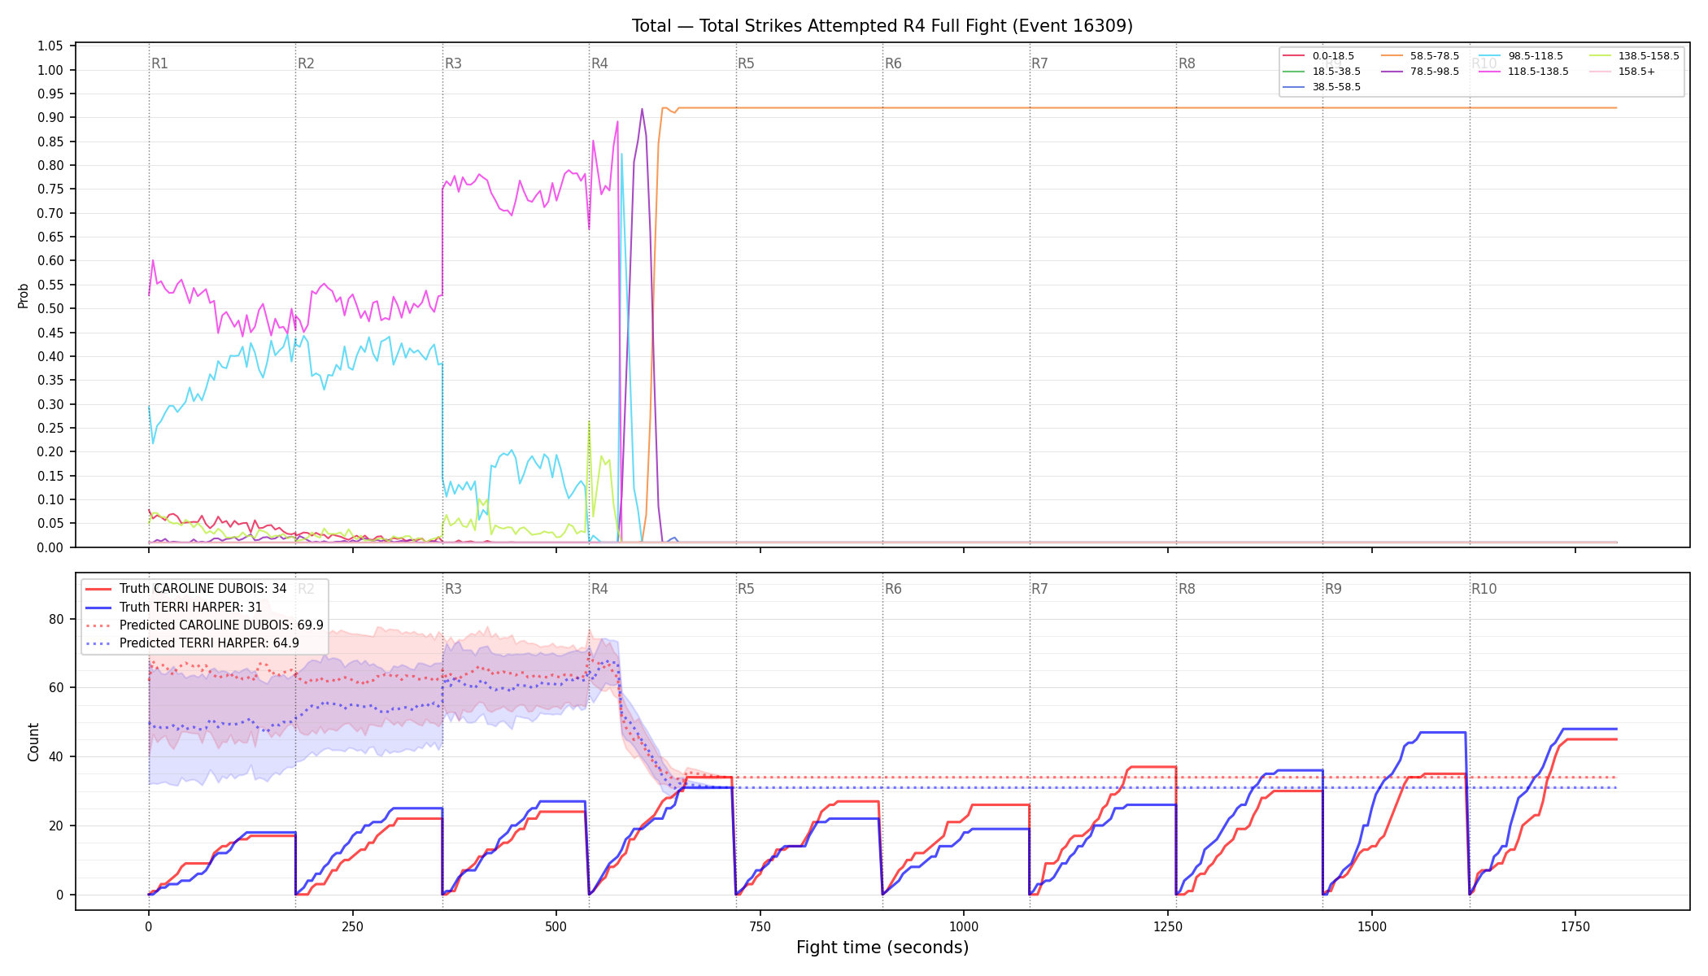Click the chart title mentioning Event 16309
The width and height of the screenshot is (1708, 976).
point(882,26)
